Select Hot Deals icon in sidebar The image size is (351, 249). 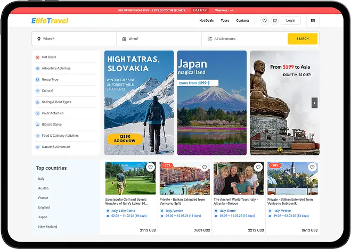click(x=37, y=57)
